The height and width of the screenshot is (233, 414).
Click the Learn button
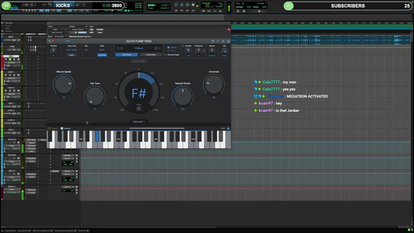point(71,55)
